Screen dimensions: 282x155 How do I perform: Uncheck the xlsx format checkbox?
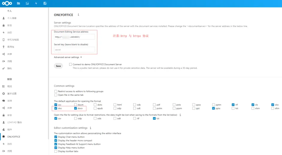click(273, 105)
